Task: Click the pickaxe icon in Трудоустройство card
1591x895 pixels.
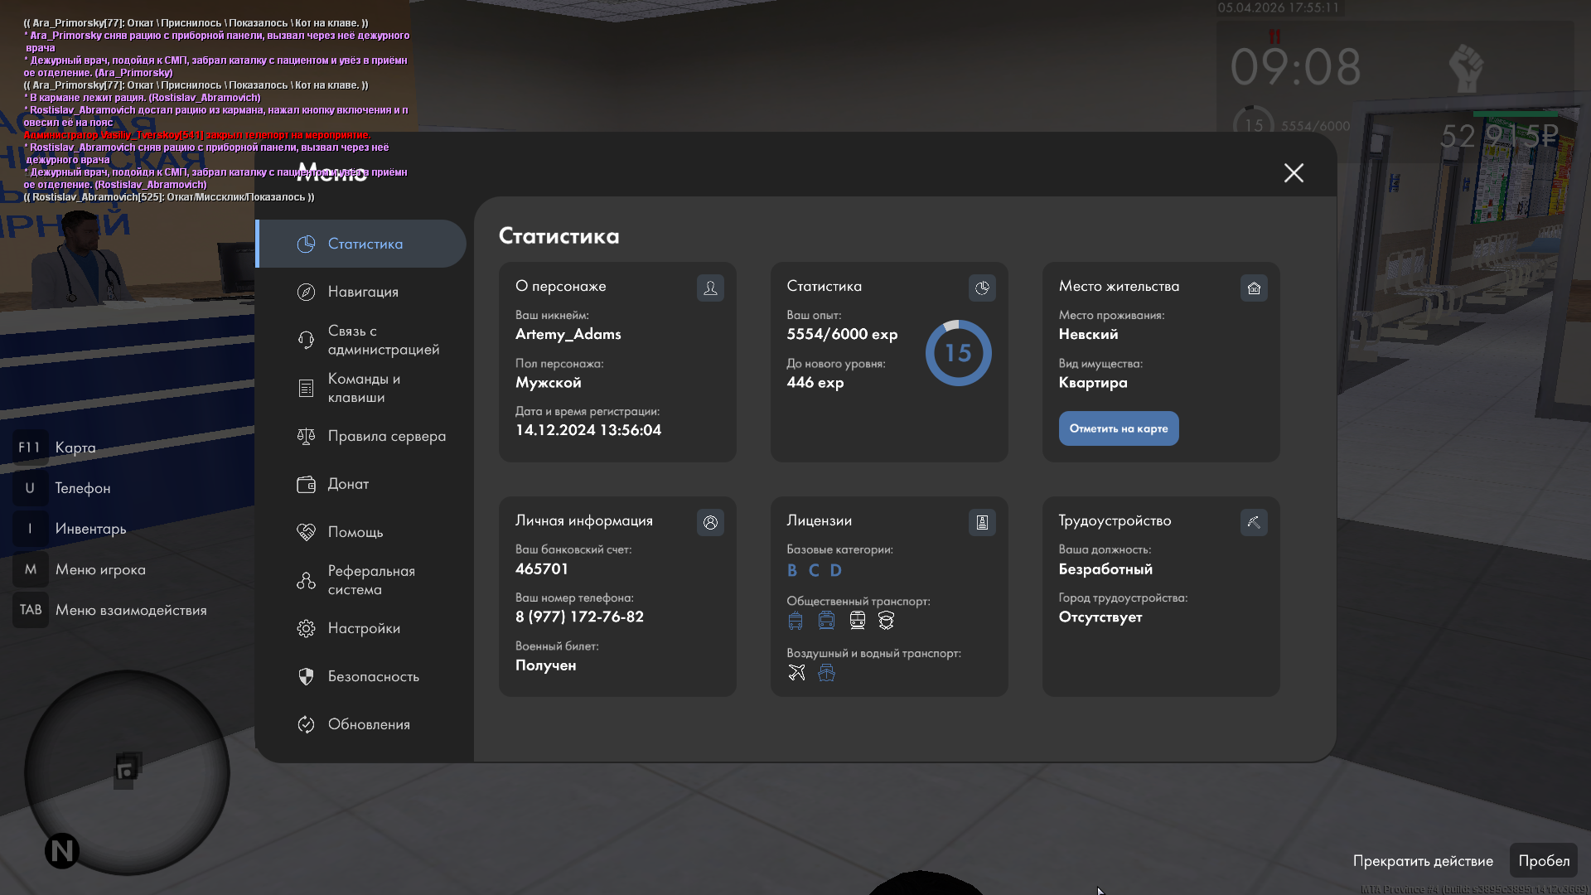Action: pos(1254,522)
